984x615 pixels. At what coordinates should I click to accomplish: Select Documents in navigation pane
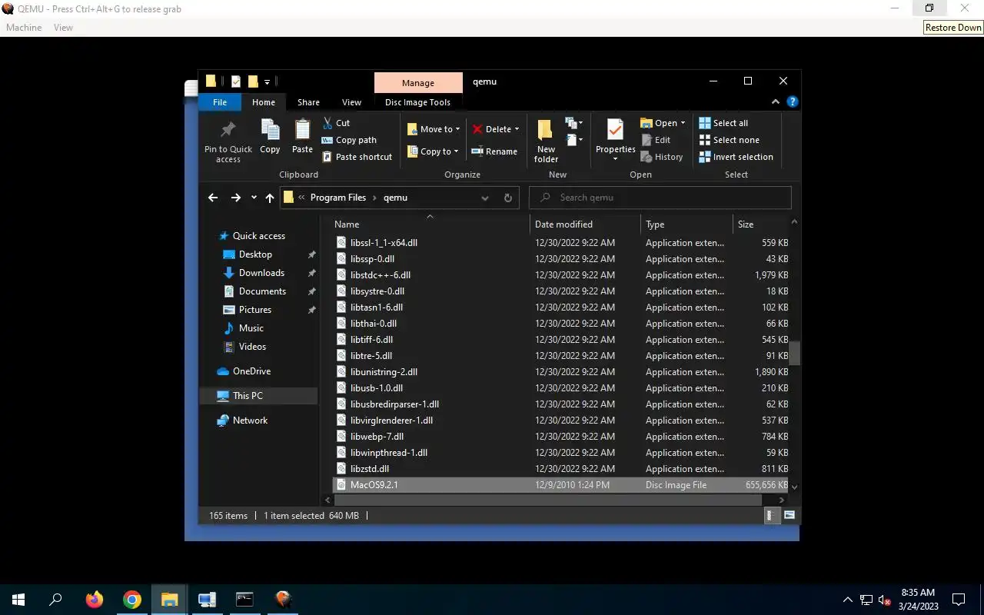pyautogui.click(x=262, y=291)
